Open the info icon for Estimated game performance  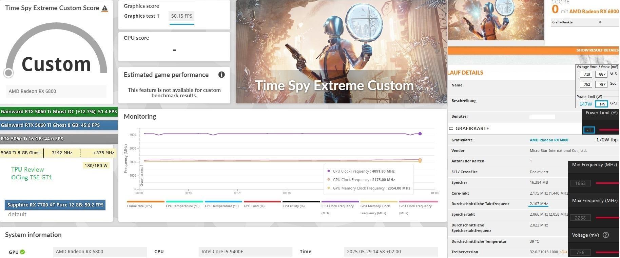[221, 75]
